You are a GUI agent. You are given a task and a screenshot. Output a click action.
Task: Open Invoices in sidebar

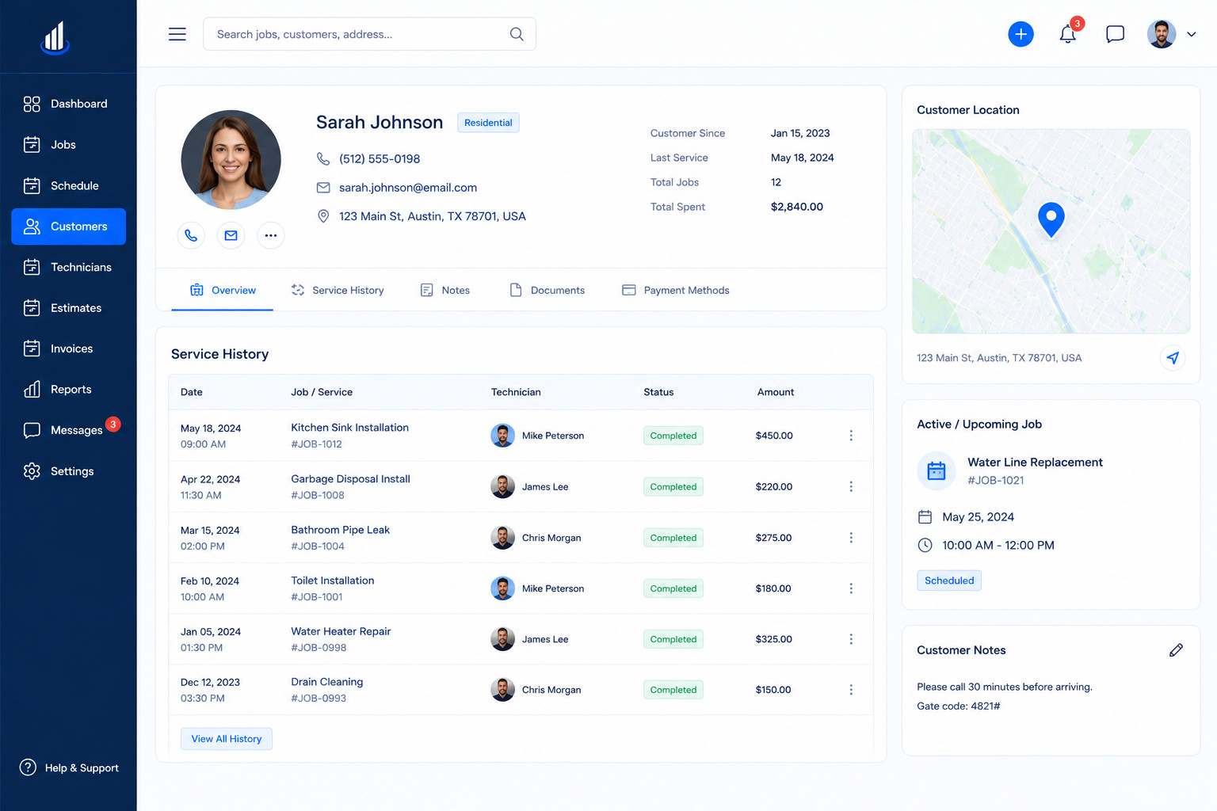tap(68, 348)
